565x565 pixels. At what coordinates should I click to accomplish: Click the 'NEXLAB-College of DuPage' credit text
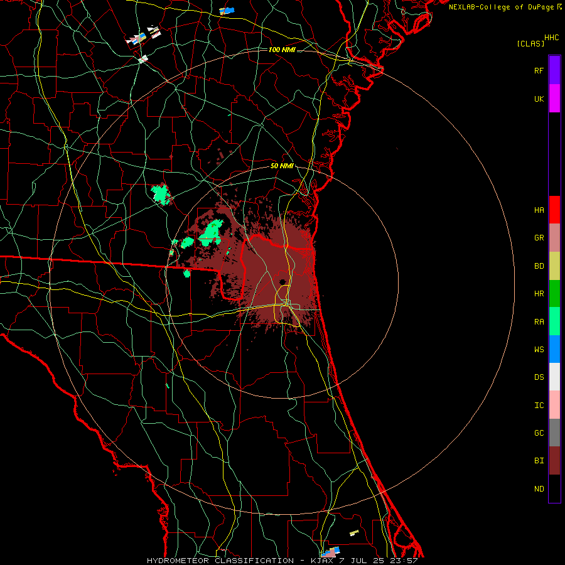[501, 7]
